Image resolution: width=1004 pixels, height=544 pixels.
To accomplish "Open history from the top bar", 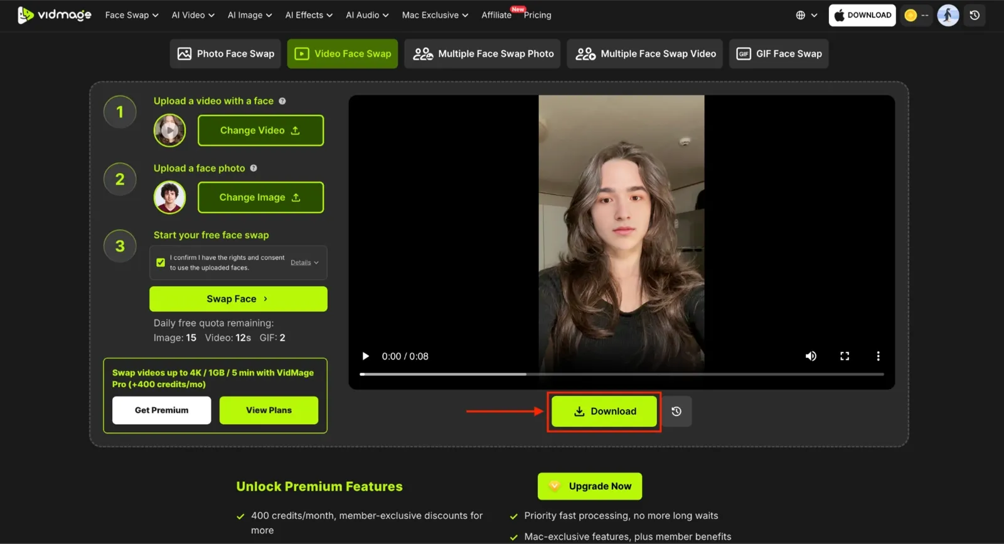I will (975, 15).
